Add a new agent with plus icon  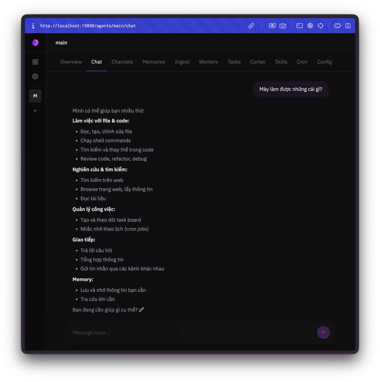click(x=35, y=111)
